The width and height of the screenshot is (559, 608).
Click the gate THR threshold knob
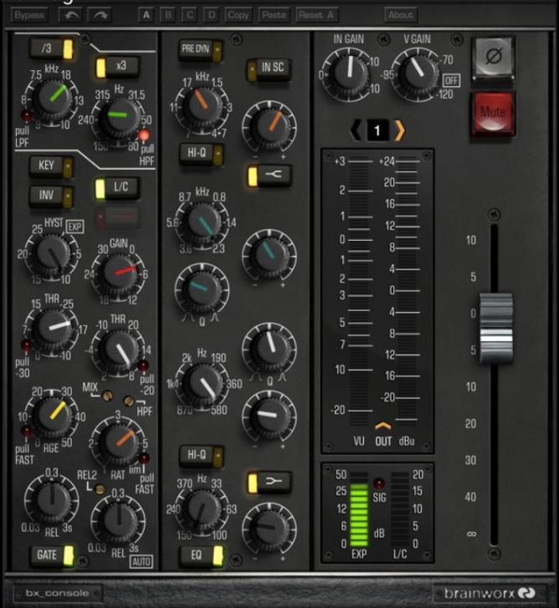[x=53, y=328]
